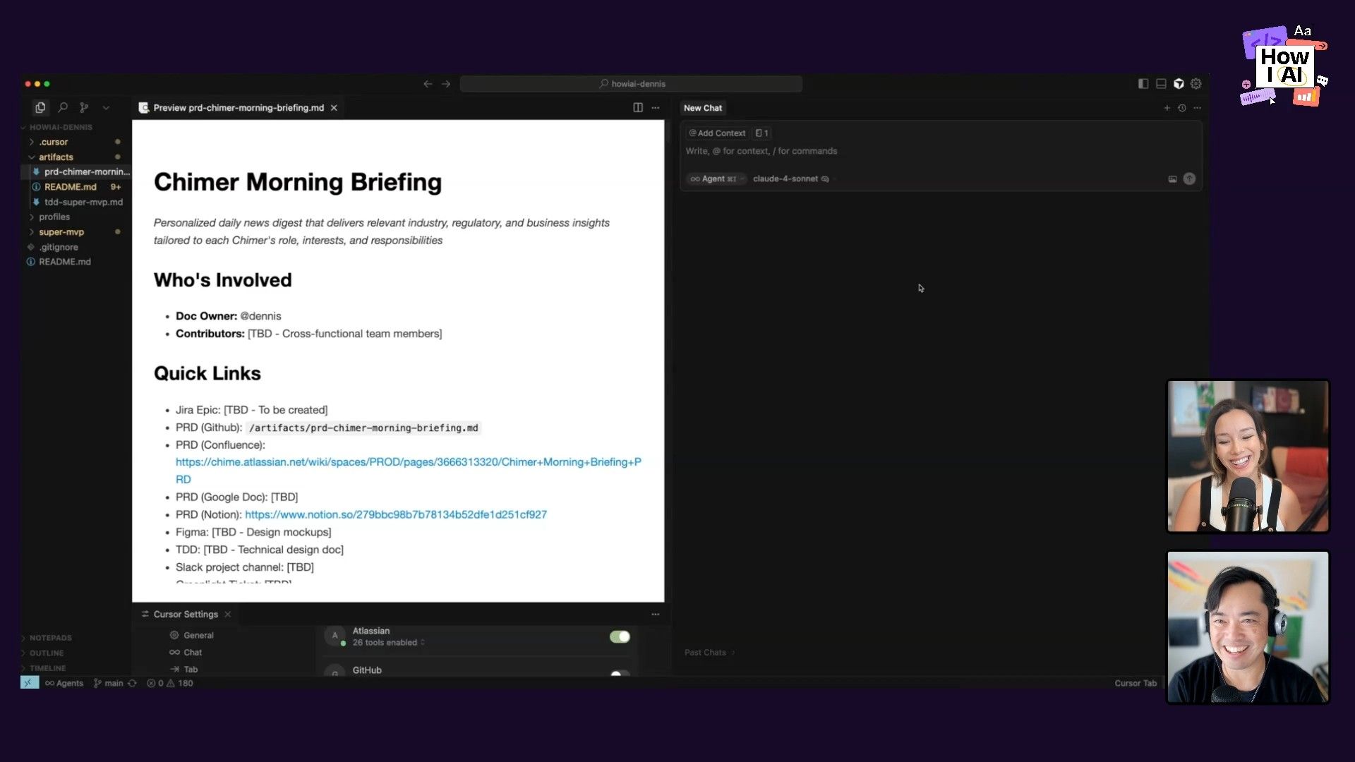Attach an image to the chat
Screen dimensions: 1355x762
pyautogui.click(x=1172, y=179)
